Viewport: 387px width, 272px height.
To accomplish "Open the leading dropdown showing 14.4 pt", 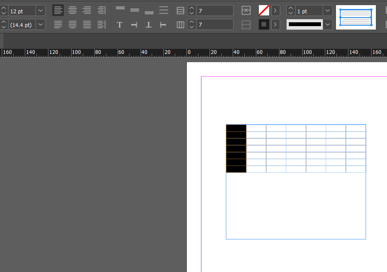I will pyautogui.click(x=40, y=24).
